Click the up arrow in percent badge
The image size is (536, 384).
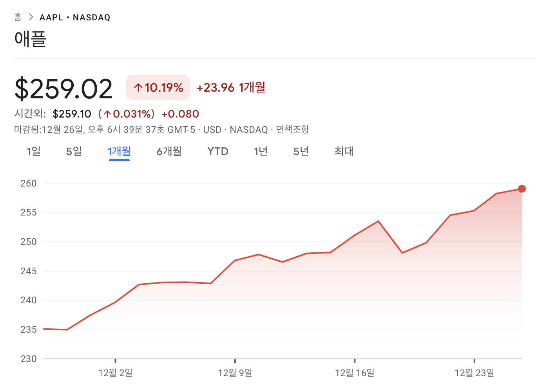138,87
